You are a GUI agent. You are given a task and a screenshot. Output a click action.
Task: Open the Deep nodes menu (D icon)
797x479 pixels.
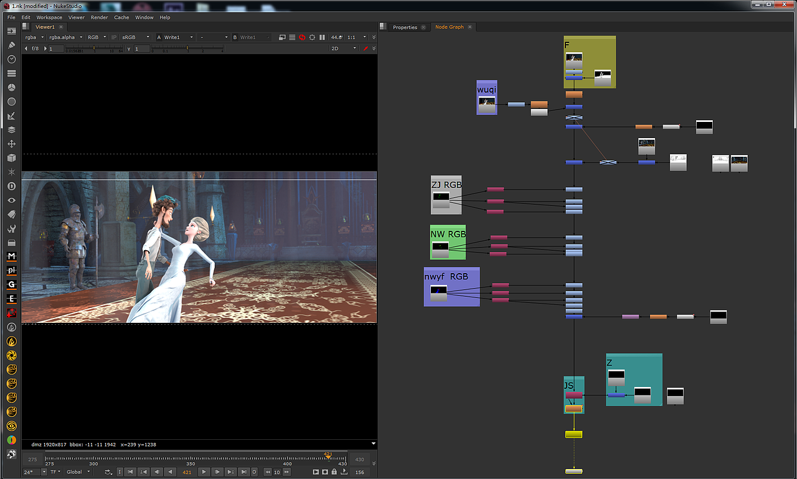(x=11, y=186)
